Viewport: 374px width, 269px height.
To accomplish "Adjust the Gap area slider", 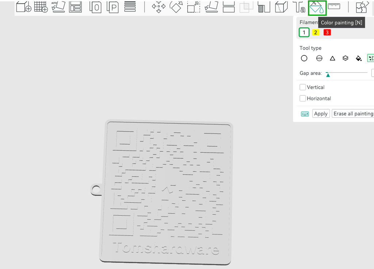I will (328, 74).
